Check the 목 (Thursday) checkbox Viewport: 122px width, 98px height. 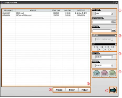[98, 50]
